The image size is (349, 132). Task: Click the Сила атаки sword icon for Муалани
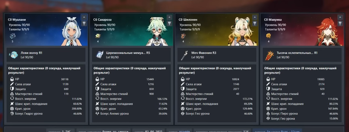12,84
